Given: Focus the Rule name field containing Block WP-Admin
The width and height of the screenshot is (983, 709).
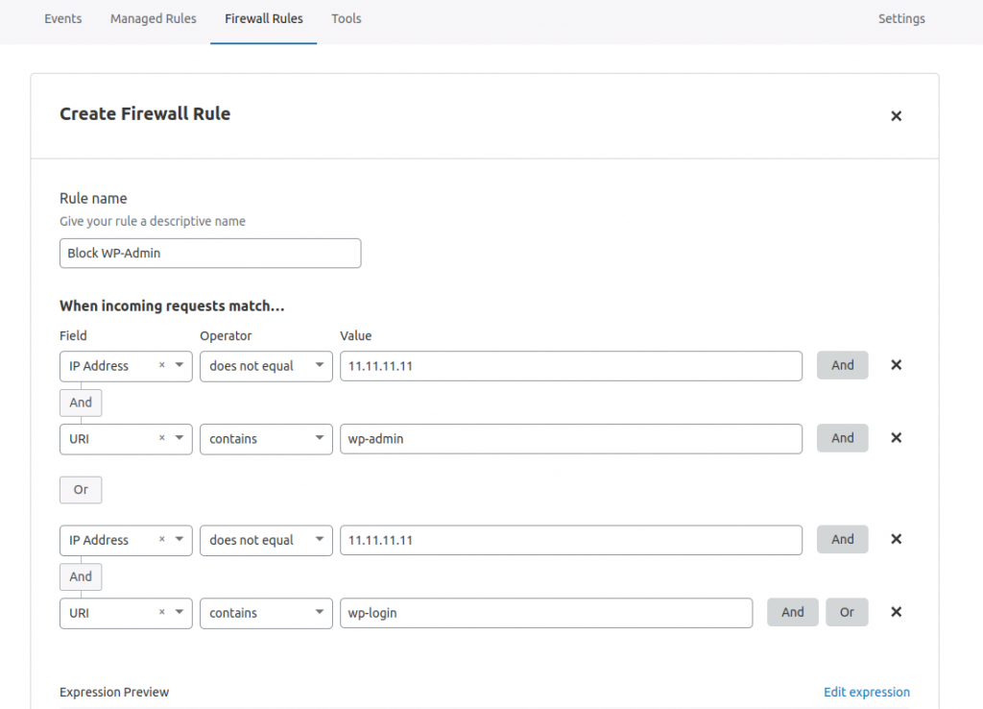Looking at the screenshot, I should point(210,253).
